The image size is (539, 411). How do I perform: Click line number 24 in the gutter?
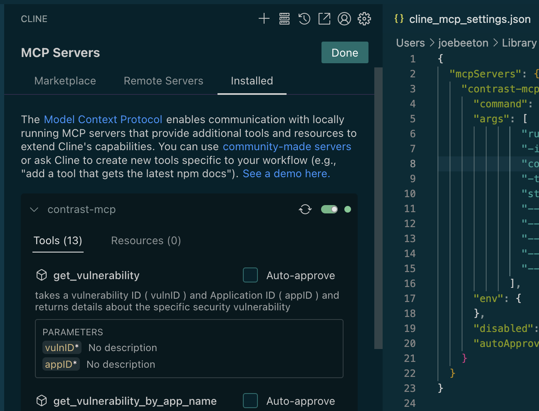coord(410,403)
